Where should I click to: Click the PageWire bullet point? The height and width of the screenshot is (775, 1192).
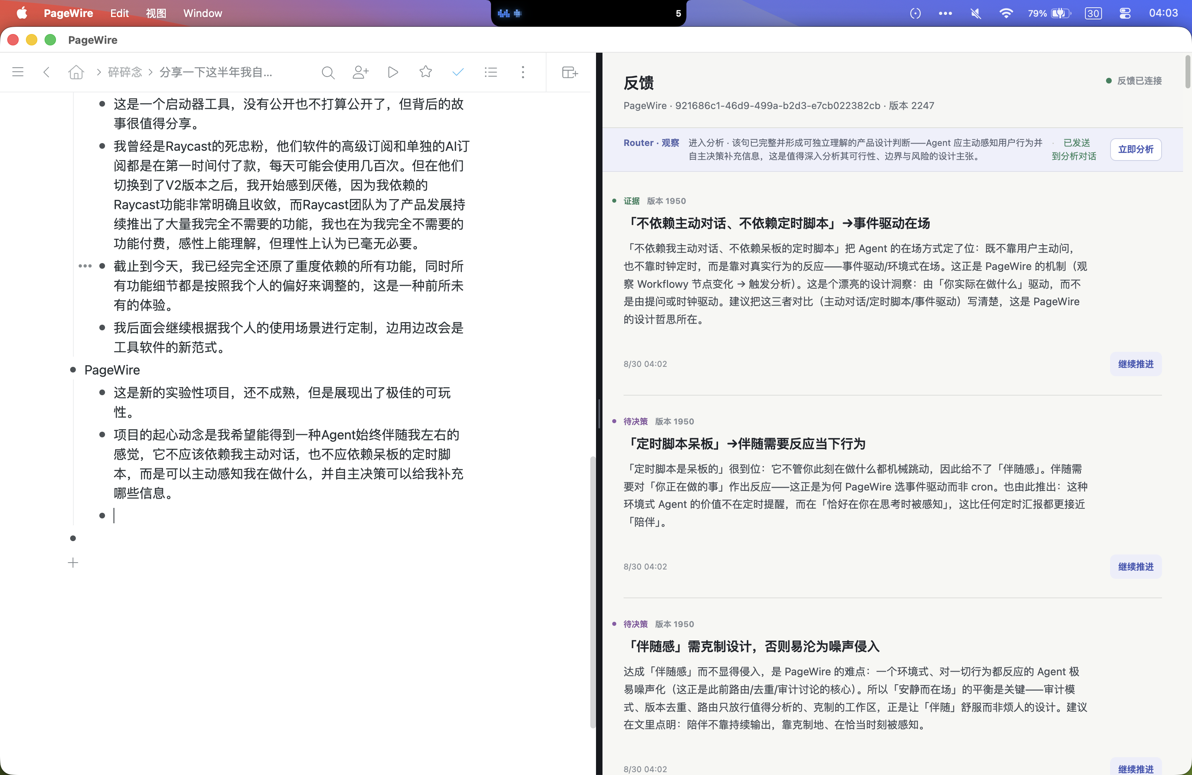73,370
